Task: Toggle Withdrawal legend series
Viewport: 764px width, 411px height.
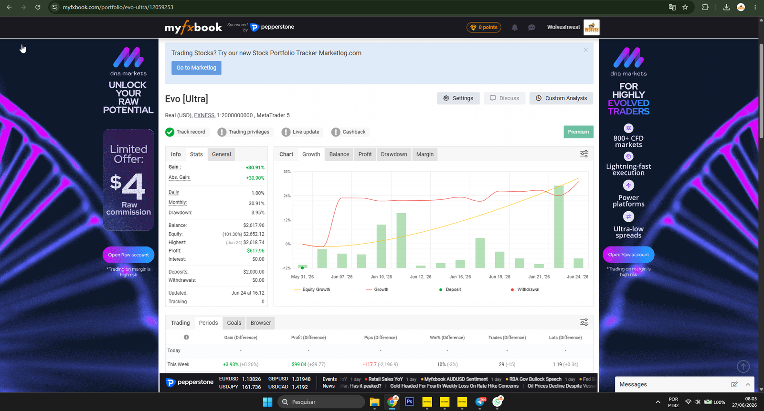Action: coord(525,290)
